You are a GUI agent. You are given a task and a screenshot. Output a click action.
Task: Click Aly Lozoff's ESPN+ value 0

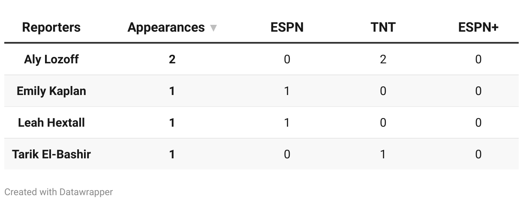click(x=478, y=59)
